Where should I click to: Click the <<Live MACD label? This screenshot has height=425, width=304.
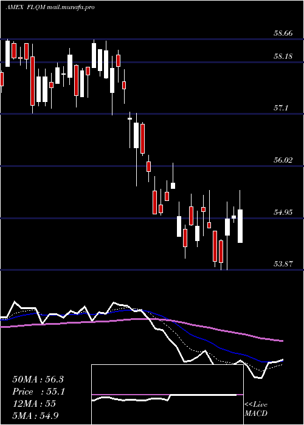[256, 409]
